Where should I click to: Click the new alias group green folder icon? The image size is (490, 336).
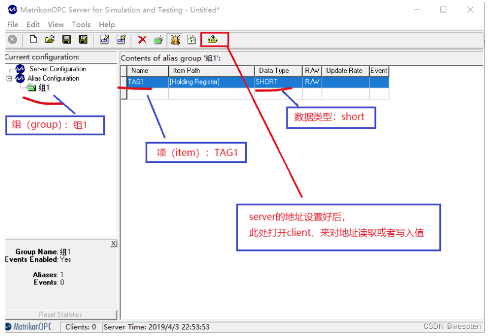click(159, 40)
